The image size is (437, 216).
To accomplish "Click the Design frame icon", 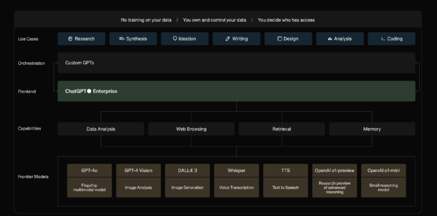I will [x=279, y=39].
